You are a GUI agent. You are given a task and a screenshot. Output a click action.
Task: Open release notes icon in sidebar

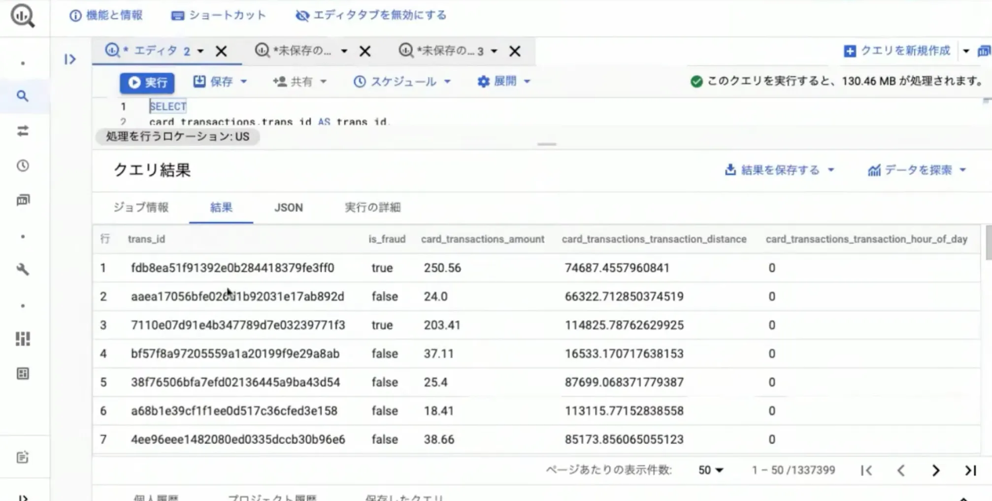coord(23,457)
